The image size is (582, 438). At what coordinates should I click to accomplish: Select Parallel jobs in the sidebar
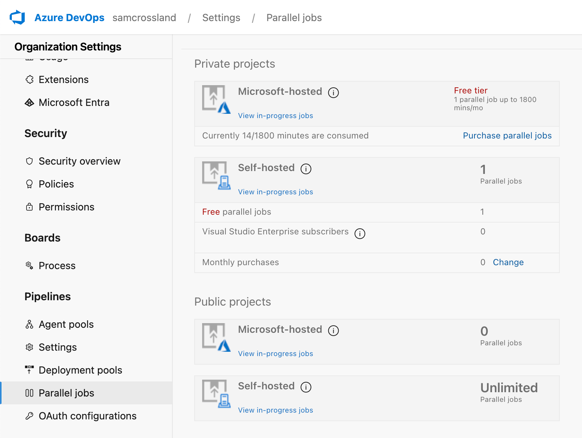pos(86,393)
